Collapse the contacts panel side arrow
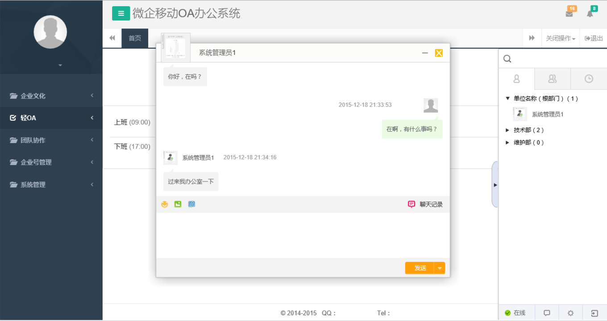This screenshot has width=607, height=321. [495, 185]
